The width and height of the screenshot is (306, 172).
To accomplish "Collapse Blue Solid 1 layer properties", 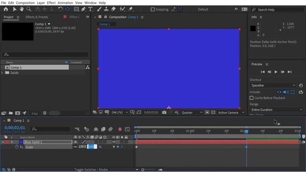I will [3, 142].
